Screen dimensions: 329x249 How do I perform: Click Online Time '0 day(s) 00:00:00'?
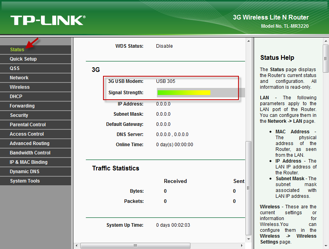tap(174, 145)
